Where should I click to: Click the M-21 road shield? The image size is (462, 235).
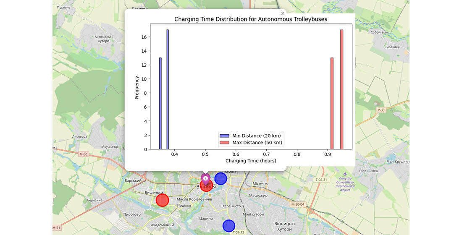click(x=57, y=228)
